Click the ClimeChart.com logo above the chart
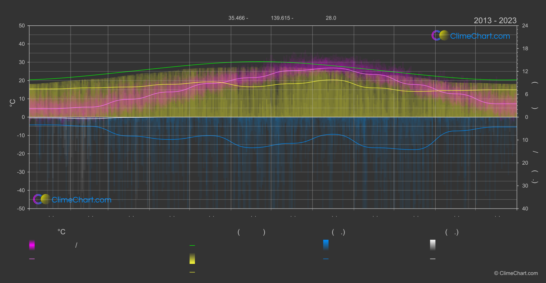 [x=471, y=36]
